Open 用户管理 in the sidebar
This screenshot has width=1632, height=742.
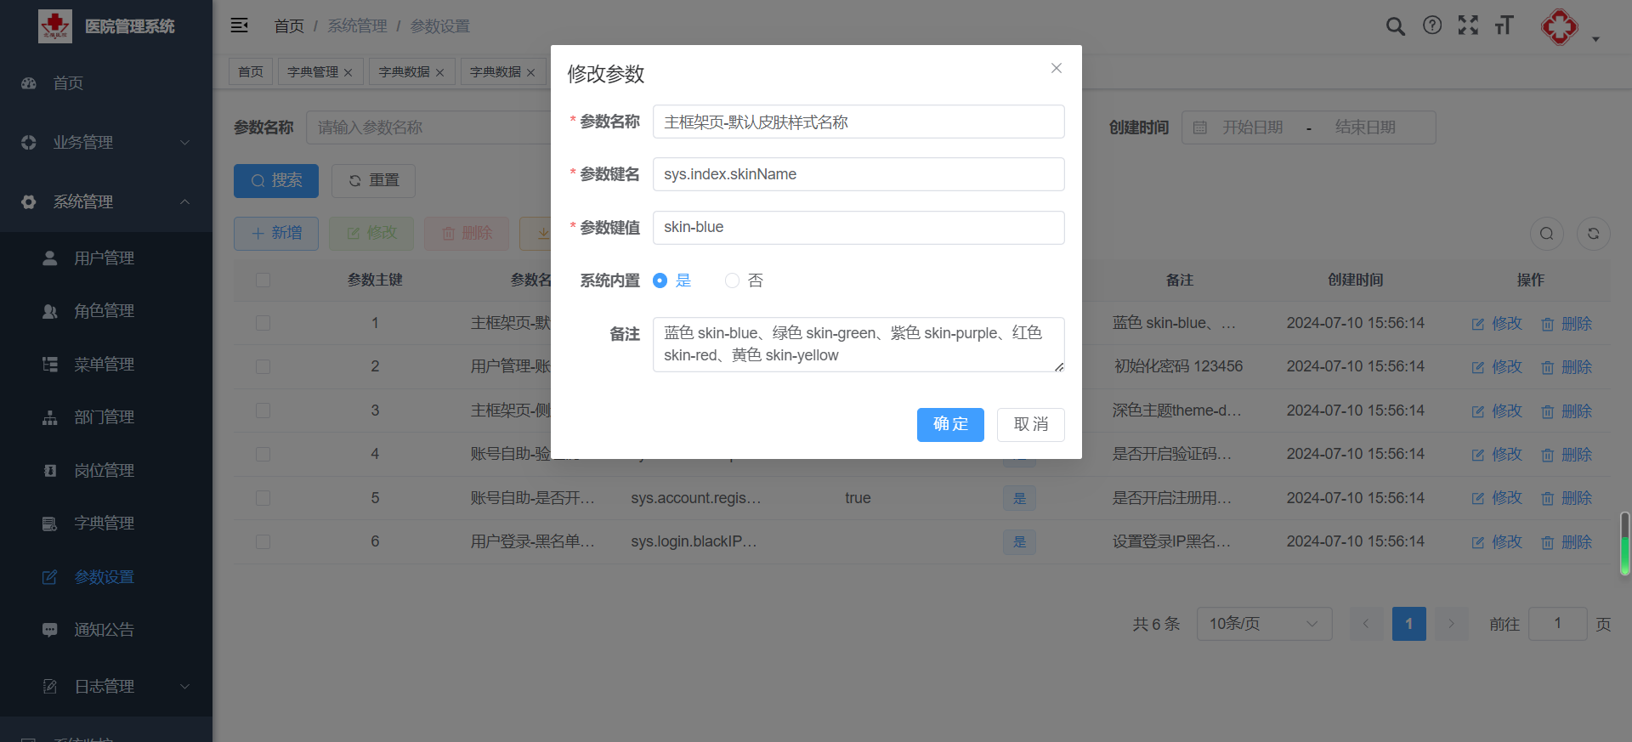click(104, 258)
